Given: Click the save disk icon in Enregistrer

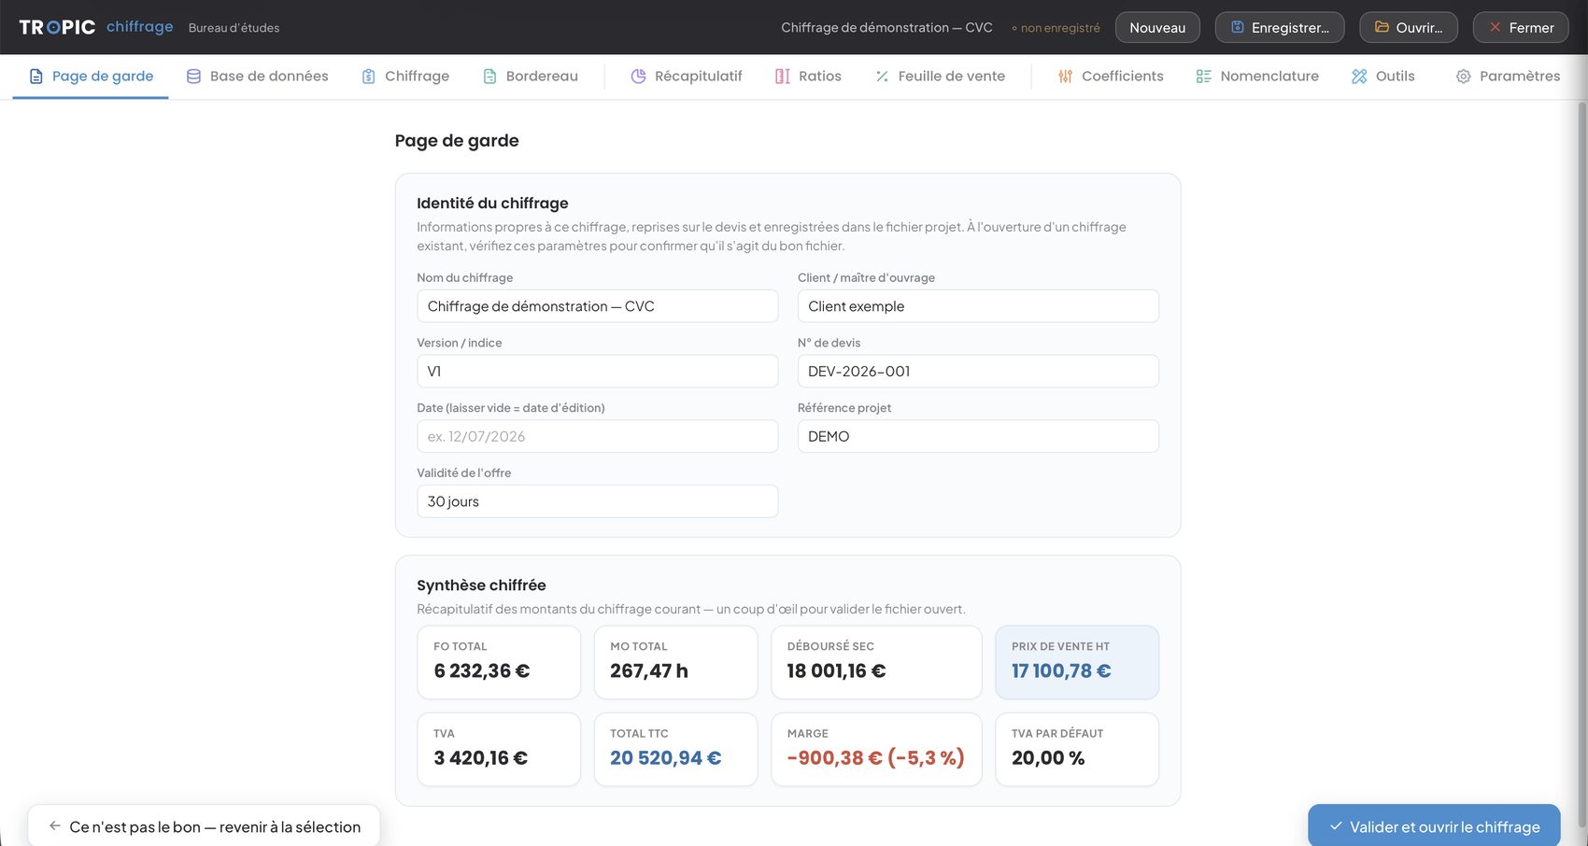Looking at the screenshot, I should click(1237, 27).
